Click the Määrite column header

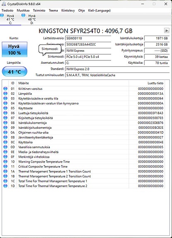click(24, 83)
